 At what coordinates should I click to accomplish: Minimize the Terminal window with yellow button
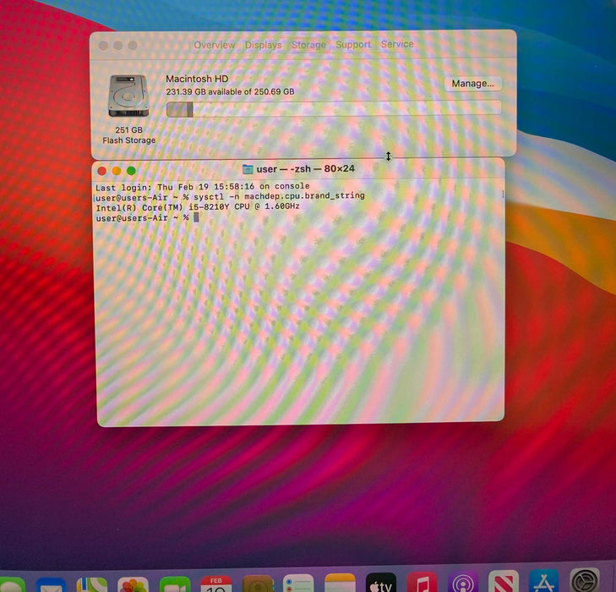pyautogui.click(x=117, y=171)
